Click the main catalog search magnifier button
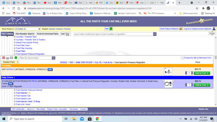 (155, 34)
